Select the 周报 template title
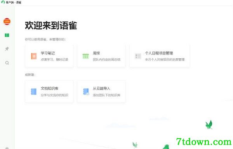 (96, 53)
